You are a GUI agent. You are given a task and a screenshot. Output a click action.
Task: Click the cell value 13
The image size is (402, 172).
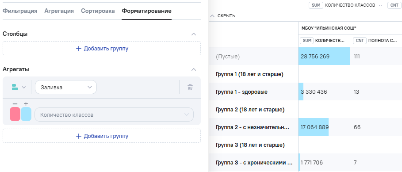point(356,92)
